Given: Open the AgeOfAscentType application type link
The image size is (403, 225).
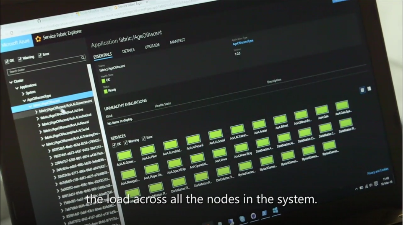Looking at the screenshot, I should [243, 42].
